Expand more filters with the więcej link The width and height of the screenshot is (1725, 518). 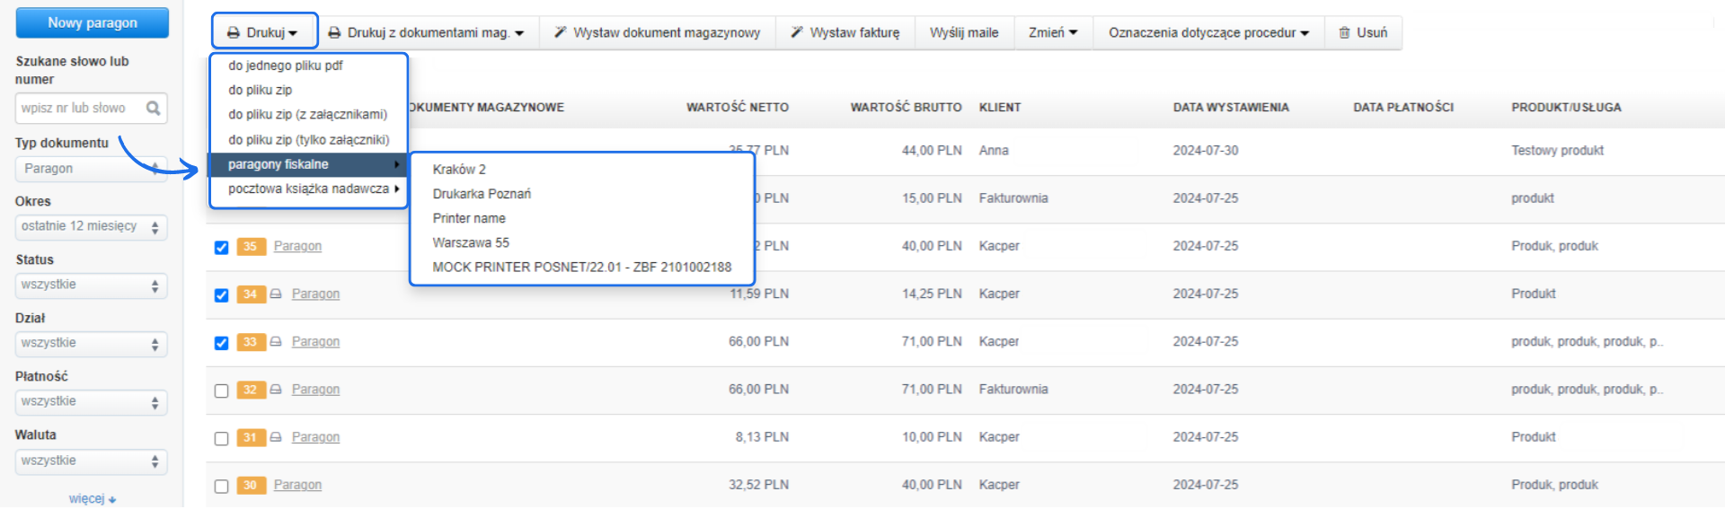click(x=92, y=499)
